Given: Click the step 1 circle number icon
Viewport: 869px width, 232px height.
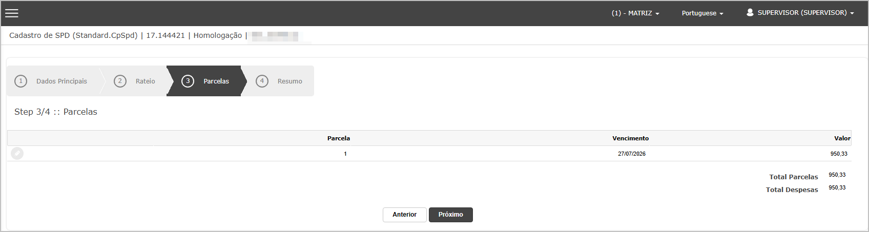Looking at the screenshot, I should tap(20, 81).
